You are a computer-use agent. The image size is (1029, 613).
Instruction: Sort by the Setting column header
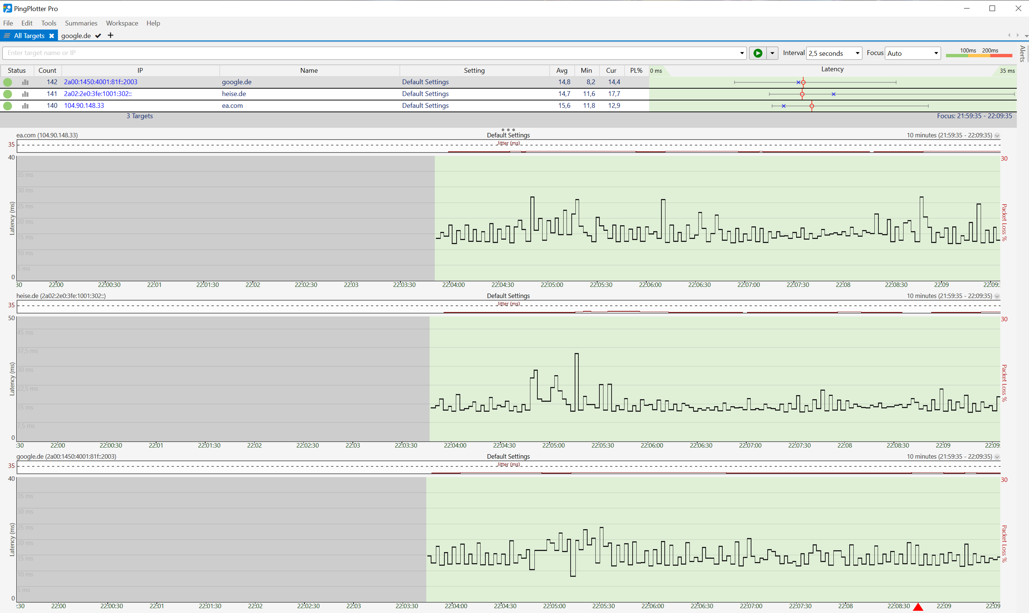(x=474, y=70)
